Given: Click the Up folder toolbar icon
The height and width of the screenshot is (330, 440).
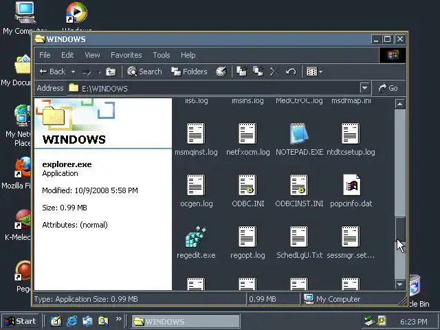Looking at the screenshot, I should (111, 71).
